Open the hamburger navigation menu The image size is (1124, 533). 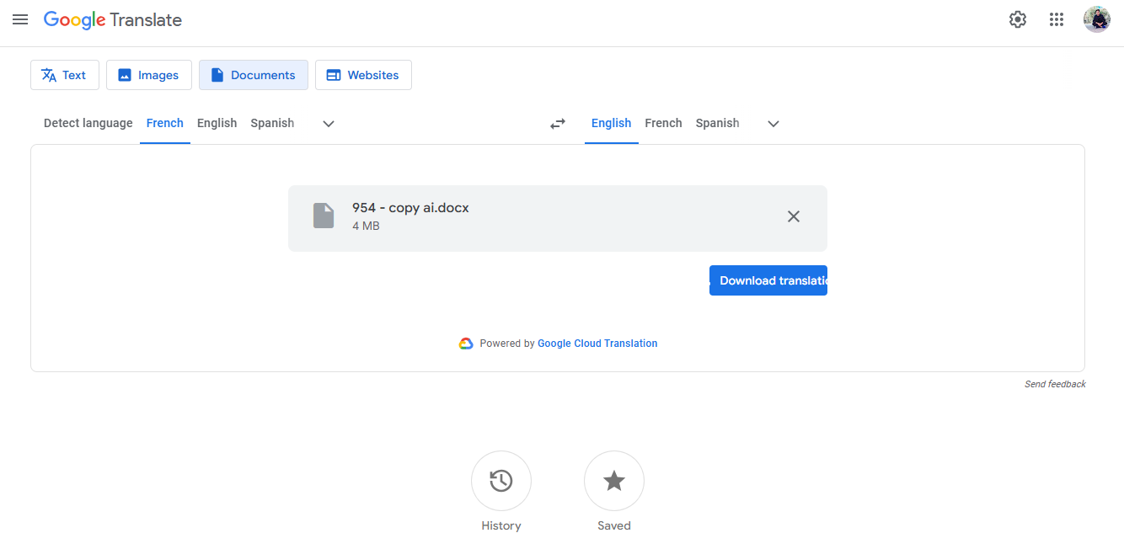[20, 19]
